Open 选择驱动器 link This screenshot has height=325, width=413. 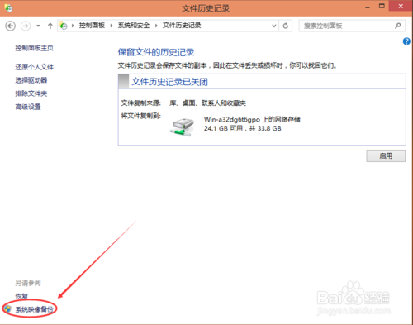click(31, 80)
